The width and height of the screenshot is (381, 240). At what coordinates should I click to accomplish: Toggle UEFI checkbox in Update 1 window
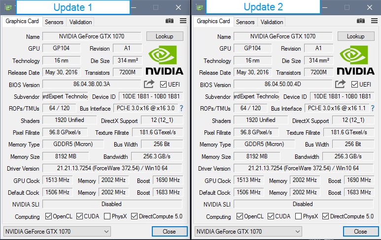[163, 85]
